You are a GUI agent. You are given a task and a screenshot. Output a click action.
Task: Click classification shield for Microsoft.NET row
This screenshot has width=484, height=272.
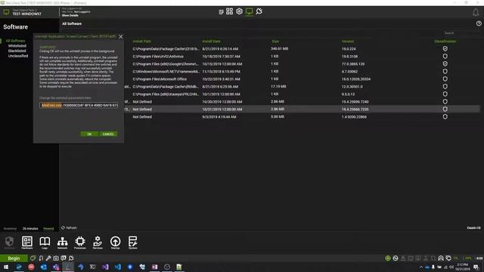(445, 71)
